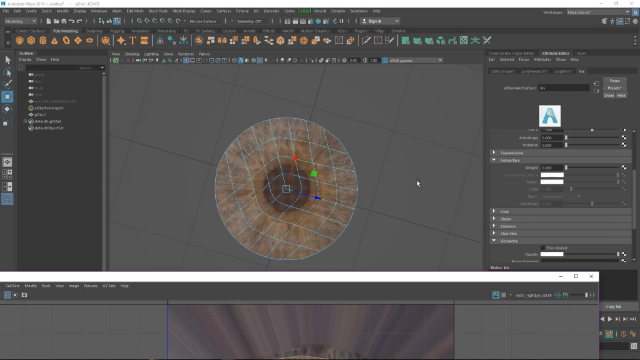Select the Rotate tool in the toolbox
640x360 pixels.
[8, 109]
